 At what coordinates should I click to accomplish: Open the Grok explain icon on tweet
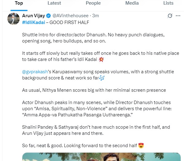[170, 16]
